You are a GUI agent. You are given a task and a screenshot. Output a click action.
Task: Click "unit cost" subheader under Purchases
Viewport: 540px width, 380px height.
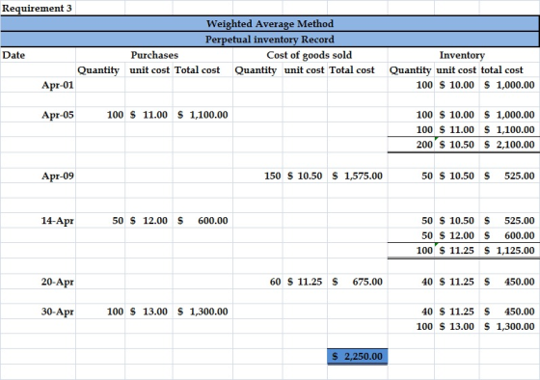click(x=149, y=70)
